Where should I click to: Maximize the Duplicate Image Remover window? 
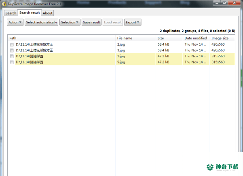(224, 3)
